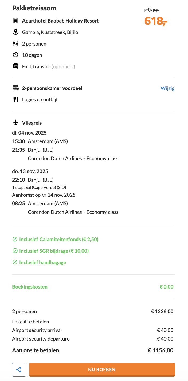Click the bed room type icon
This screenshot has height=381, width=188.
coord(15,88)
